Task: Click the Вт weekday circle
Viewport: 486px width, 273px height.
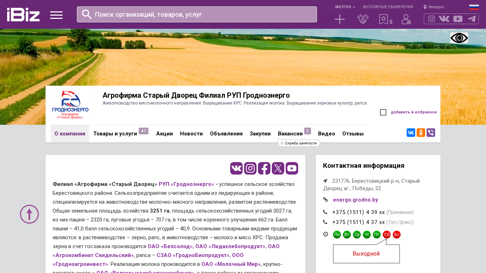Action: coord(347,235)
